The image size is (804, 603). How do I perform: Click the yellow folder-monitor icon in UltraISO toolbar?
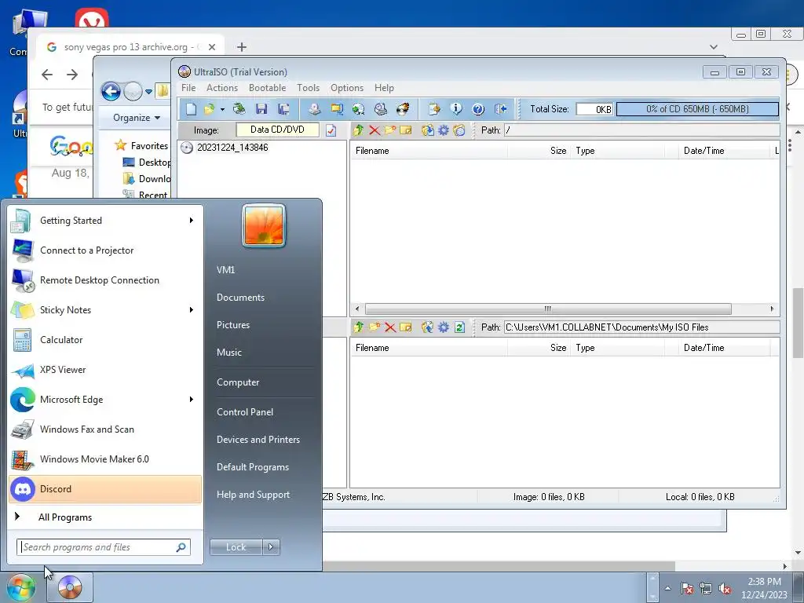336,108
